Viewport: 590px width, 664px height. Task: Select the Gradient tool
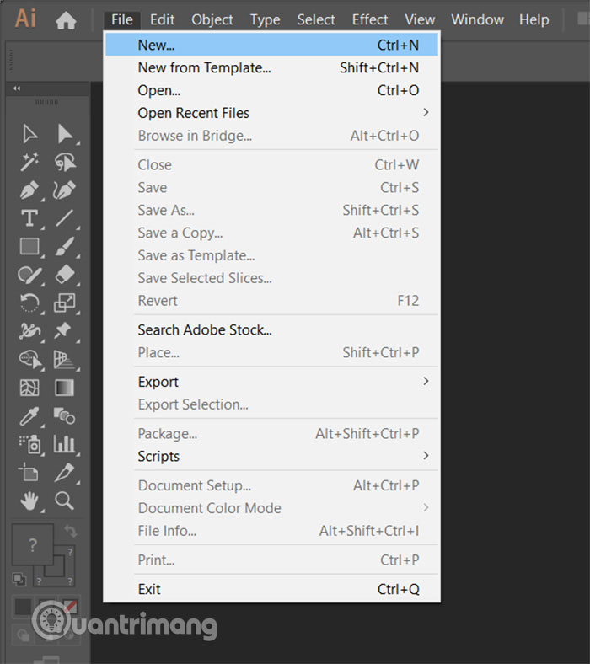tap(64, 388)
